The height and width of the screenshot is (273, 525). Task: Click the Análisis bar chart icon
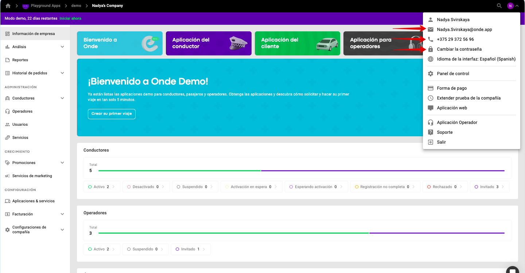(x=8, y=47)
